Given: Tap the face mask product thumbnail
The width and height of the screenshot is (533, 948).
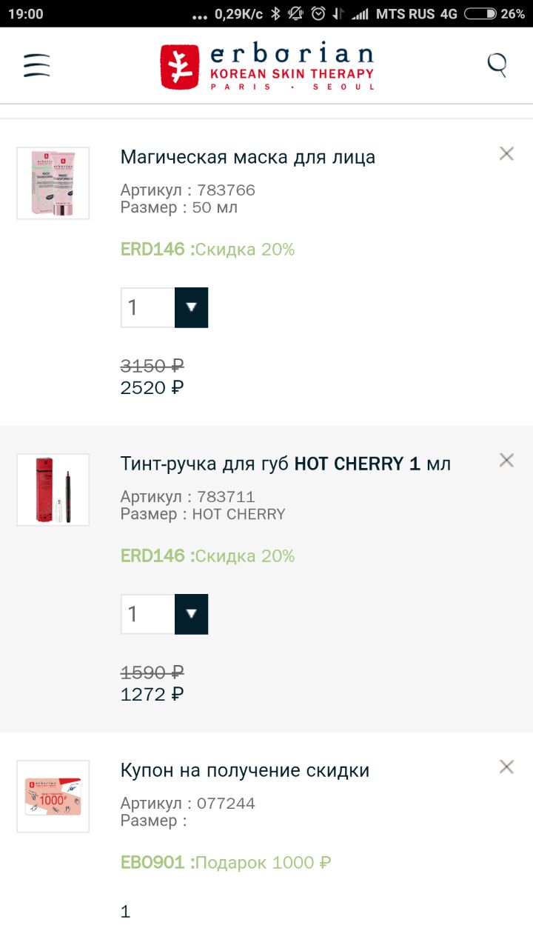Looking at the screenshot, I should point(53,183).
